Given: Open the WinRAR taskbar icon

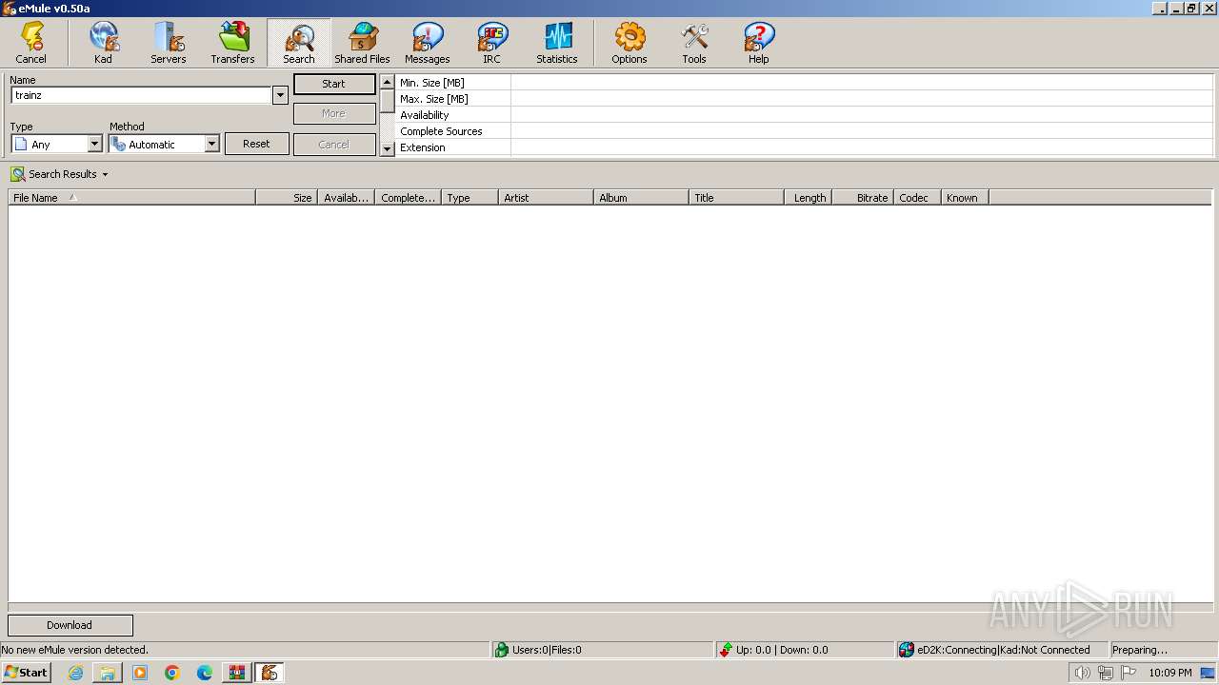Looking at the screenshot, I should pyautogui.click(x=237, y=673).
